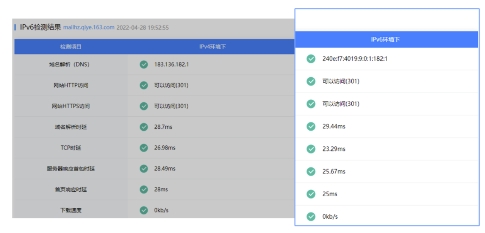
Task: Select the IPv4环境下 column header
Action: click(212, 47)
